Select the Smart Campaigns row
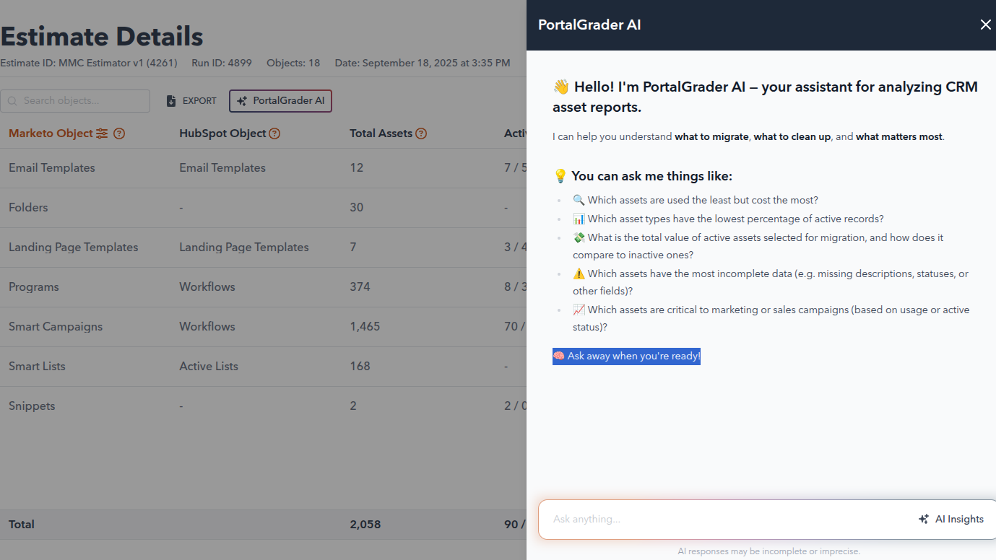The height and width of the screenshot is (560, 996). [56, 326]
